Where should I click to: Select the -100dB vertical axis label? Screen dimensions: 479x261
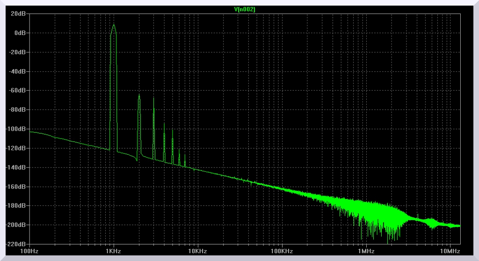pos(17,129)
